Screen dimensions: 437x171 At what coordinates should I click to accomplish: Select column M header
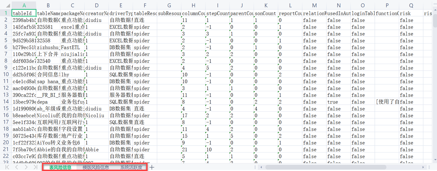(x=314, y=5)
